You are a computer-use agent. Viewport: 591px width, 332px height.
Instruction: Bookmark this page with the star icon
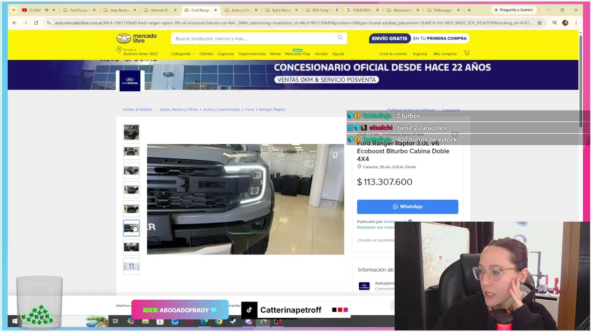click(x=539, y=23)
